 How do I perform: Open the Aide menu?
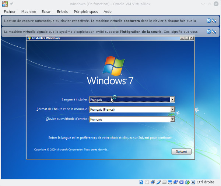tap(108, 11)
